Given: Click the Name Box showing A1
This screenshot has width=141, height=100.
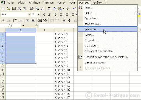Looking at the screenshot, I should 10,26.
